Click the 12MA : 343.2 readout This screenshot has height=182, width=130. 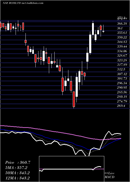[x=17, y=178]
